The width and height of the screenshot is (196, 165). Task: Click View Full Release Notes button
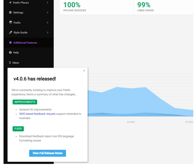(x=47, y=153)
